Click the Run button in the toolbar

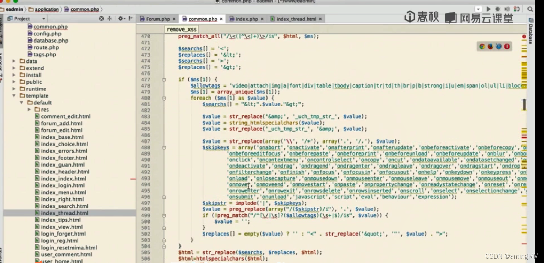(x=488, y=9)
